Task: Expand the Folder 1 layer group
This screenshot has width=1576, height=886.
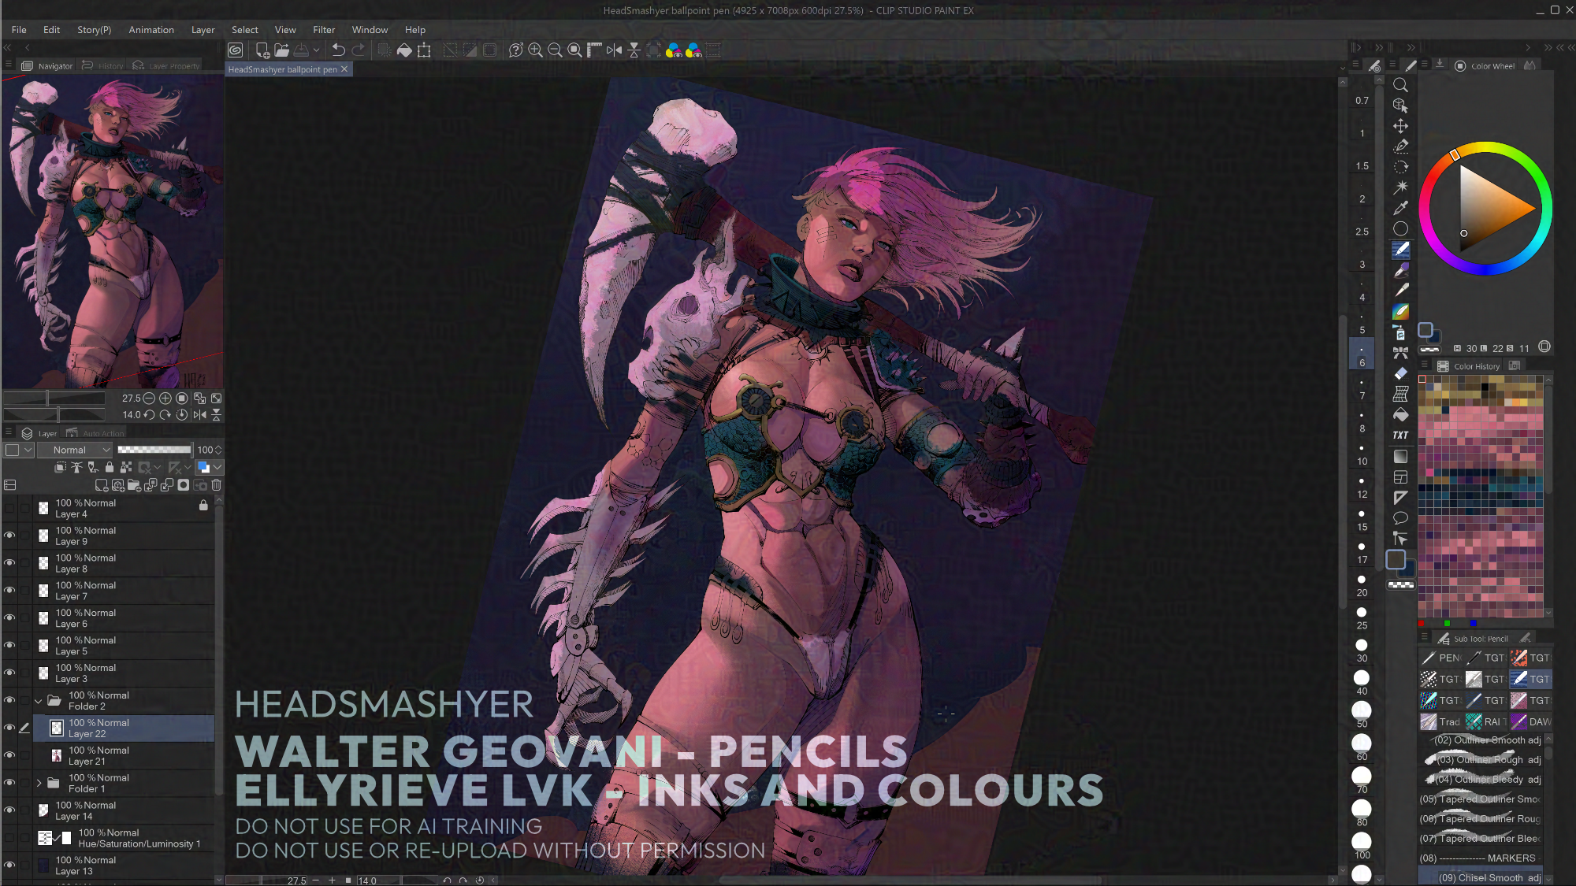Action: click(x=39, y=783)
